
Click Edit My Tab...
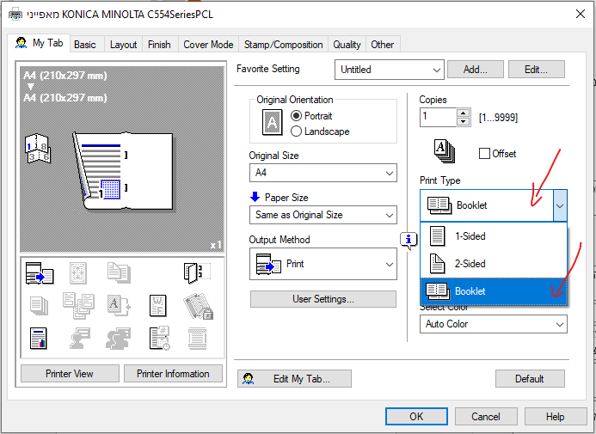[294, 378]
